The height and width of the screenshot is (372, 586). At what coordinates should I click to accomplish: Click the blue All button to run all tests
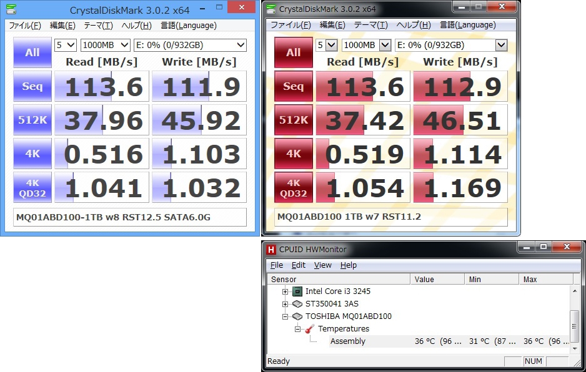(x=32, y=52)
